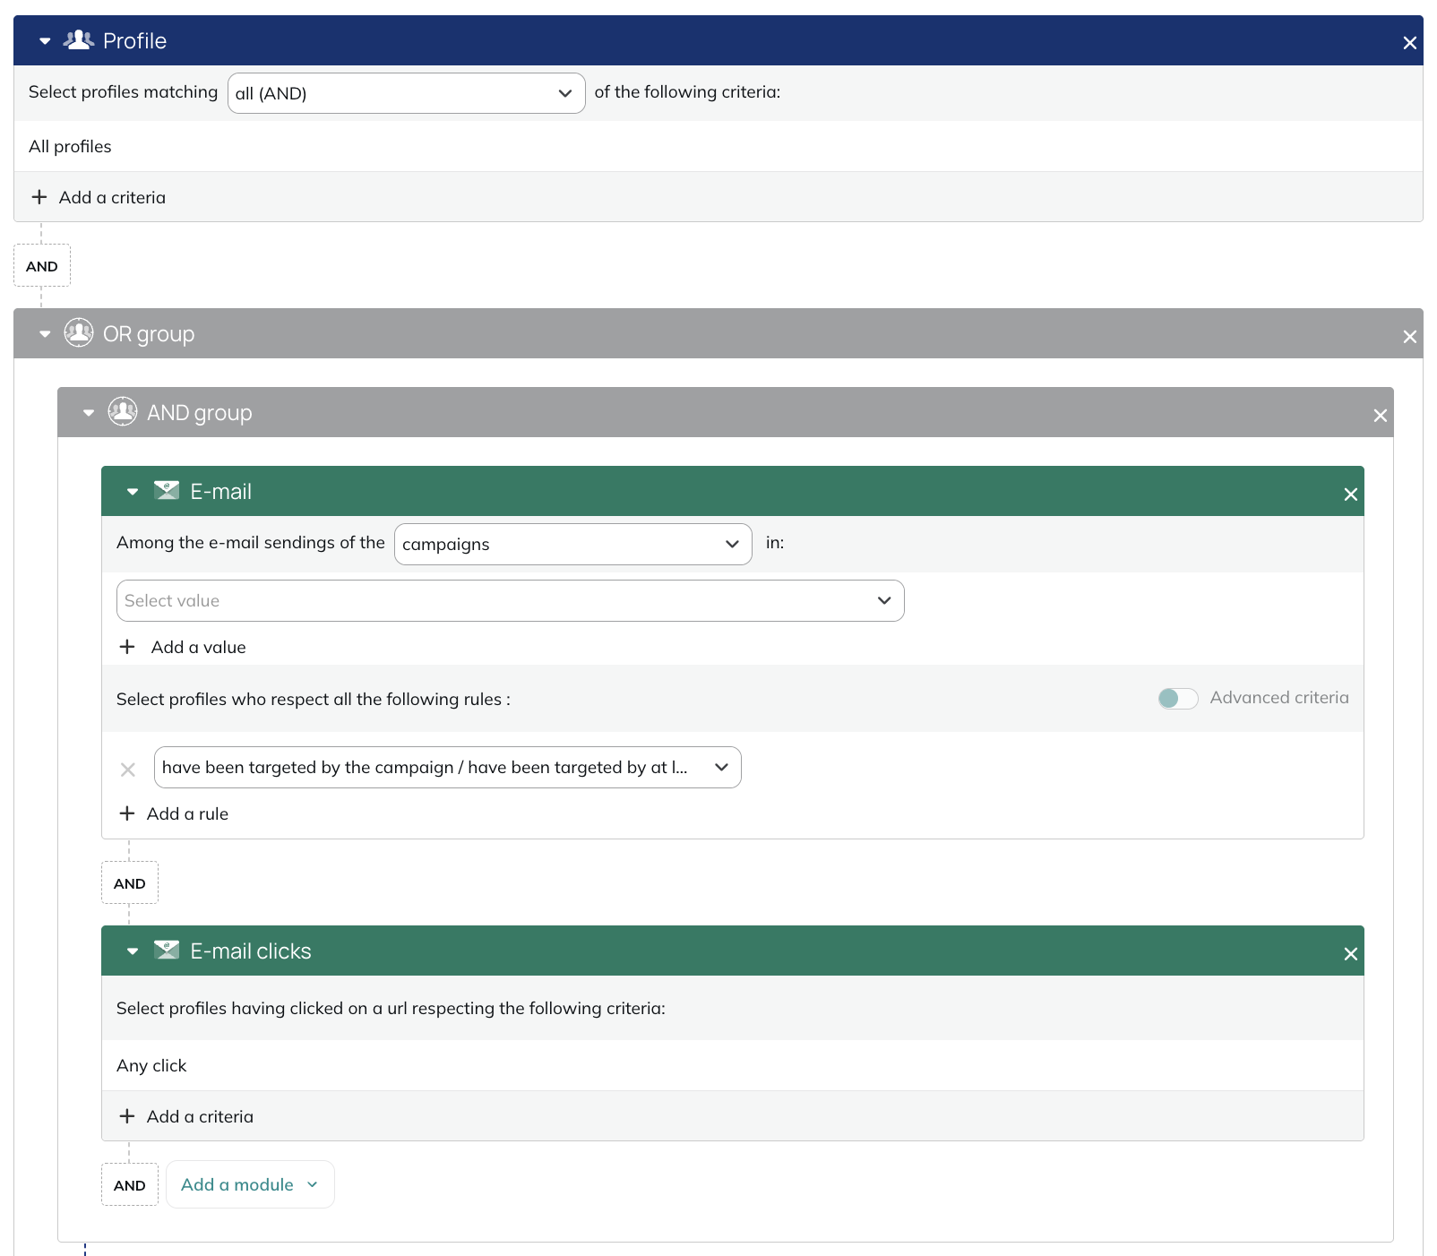Open the campaigns dropdown
The image size is (1437, 1256).
pyautogui.click(x=573, y=544)
